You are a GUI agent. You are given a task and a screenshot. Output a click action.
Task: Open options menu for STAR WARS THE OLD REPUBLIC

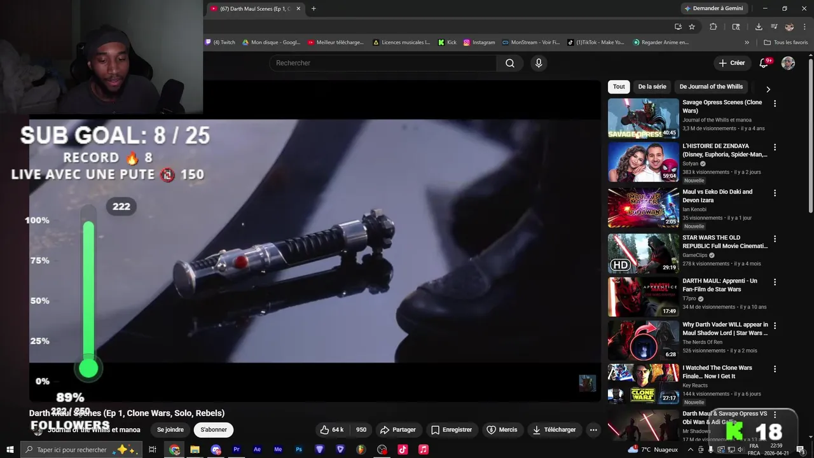[775, 239]
